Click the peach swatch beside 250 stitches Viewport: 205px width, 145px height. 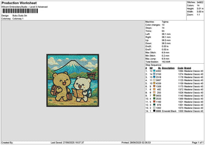pos(154,92)
